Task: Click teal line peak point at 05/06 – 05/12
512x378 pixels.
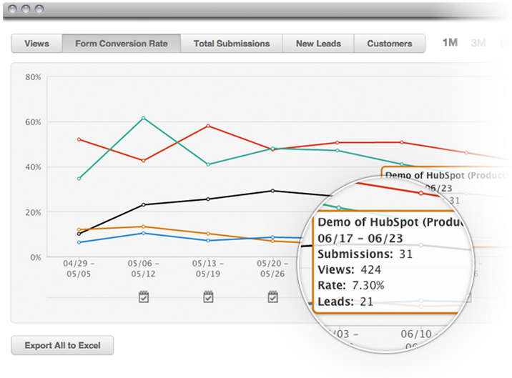Action: coord(144,118)
